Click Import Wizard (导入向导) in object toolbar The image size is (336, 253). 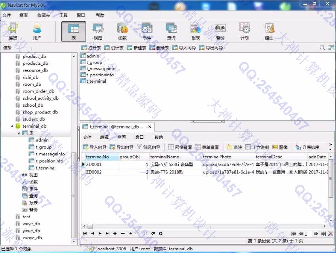[184, 48]
